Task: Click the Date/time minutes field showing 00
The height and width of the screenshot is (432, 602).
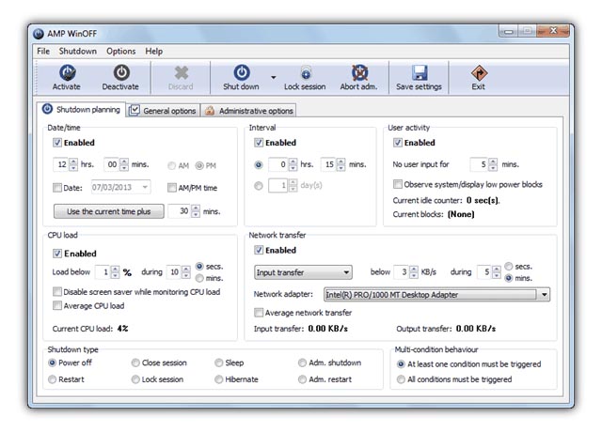Action: tap(112, 164)
